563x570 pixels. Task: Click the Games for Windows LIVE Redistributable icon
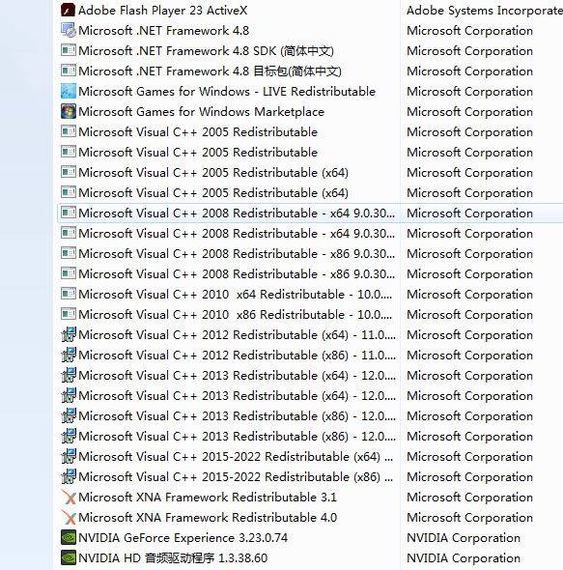tap(68, 91)
